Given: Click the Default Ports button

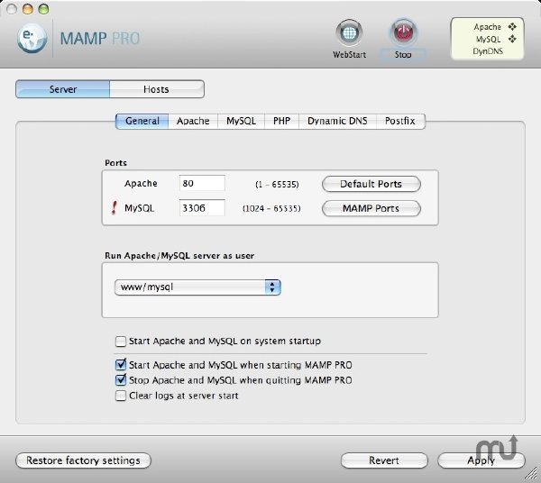Looking at the screenshot, I should point(371,184).
